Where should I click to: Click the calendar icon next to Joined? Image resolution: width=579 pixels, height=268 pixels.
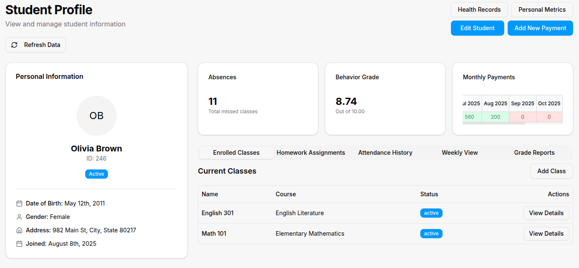click(x=19, y=244)
